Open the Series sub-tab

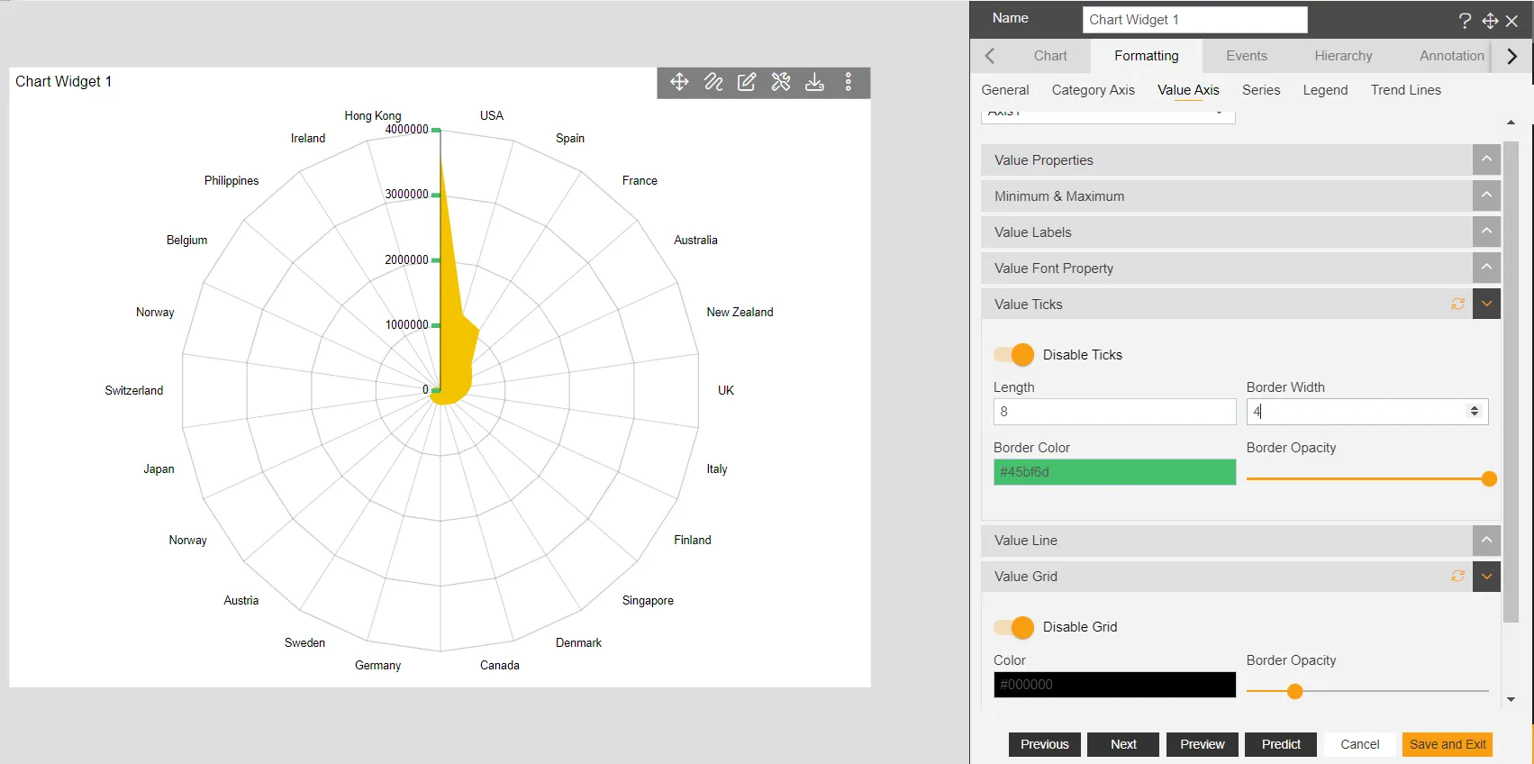coord(1261,90)
